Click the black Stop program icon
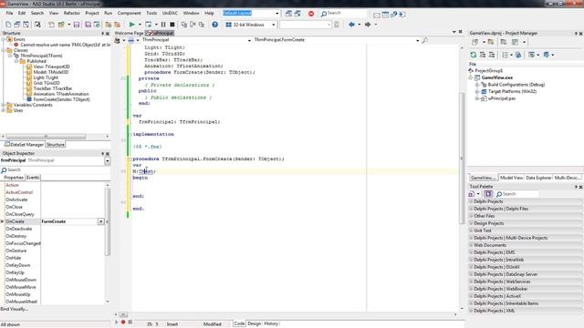Image resolution: width=584 pixels, height=328 pixels. pyautogui.click(x=172, y=25)
